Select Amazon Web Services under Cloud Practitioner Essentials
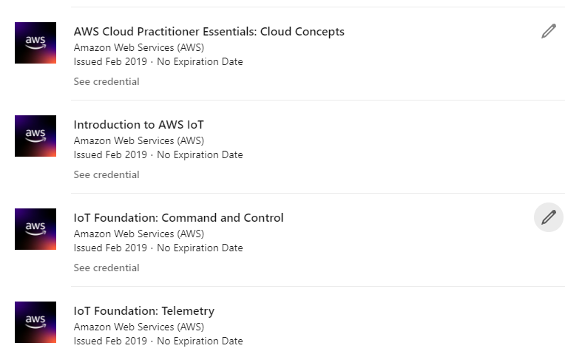The image size is (565, 354). 139,47
